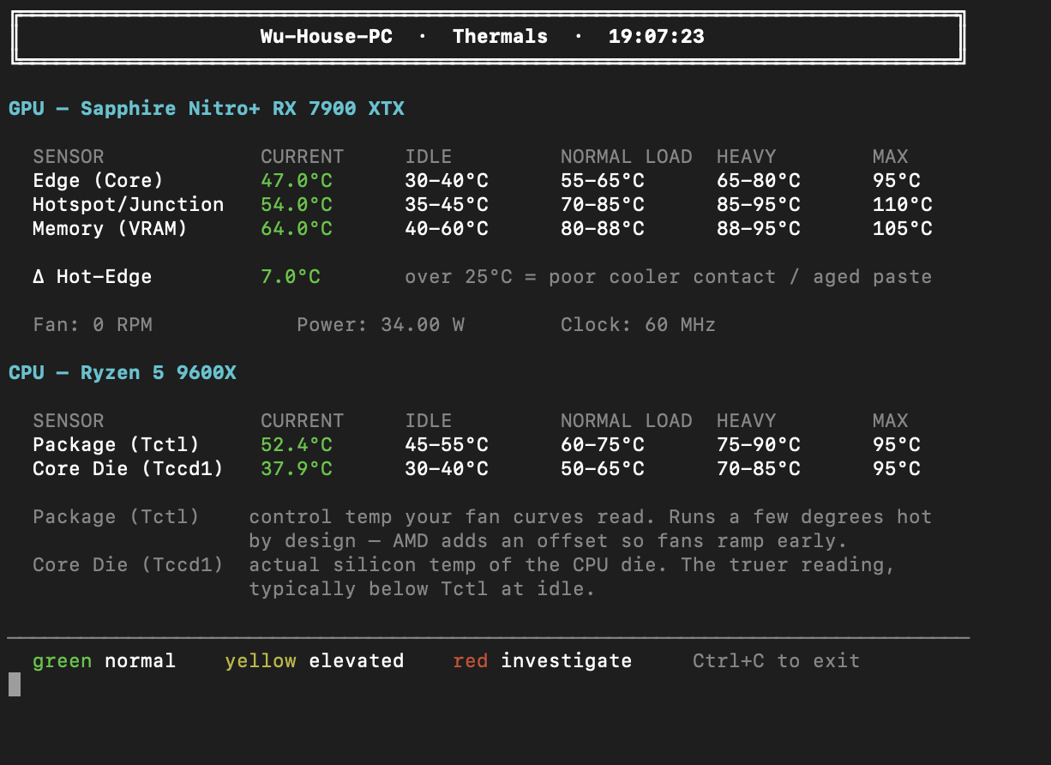Click the 'Power: 34.00 W' readout

click(381, 324)
